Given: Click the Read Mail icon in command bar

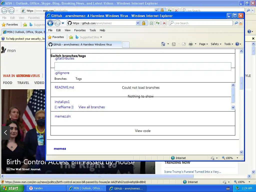Looking at the screenshot, I should pyautogui.click(x=184, y=44).
